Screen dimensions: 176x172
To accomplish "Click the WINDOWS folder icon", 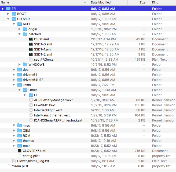I will pos(25,64).
